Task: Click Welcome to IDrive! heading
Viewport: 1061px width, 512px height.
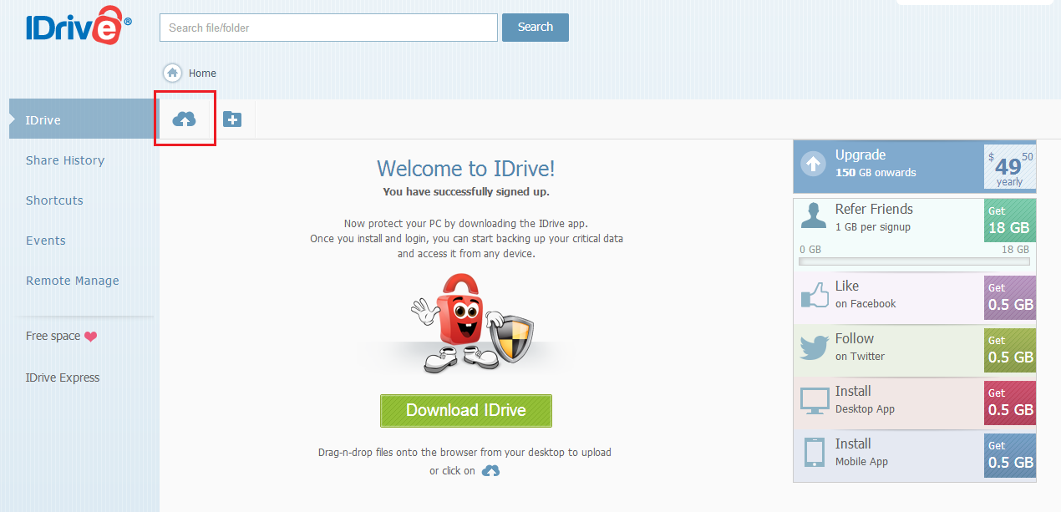Action: coord(466,169)
